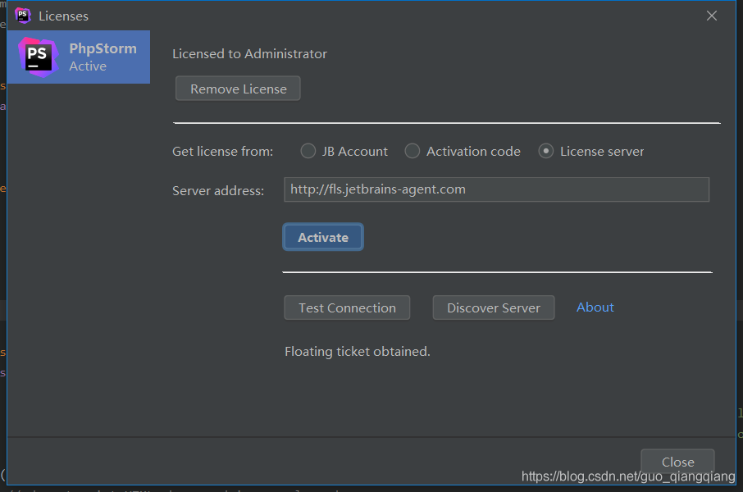Click the 'Get license from:' label

tap(223, 152)
